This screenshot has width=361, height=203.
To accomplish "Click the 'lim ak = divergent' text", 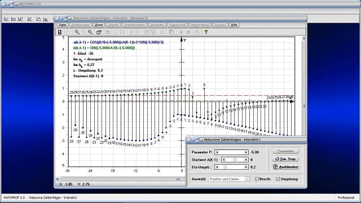I will coord(88,59).
